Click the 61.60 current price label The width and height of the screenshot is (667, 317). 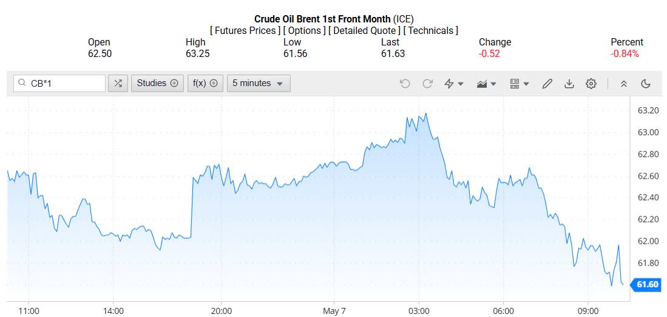point(648,284)
